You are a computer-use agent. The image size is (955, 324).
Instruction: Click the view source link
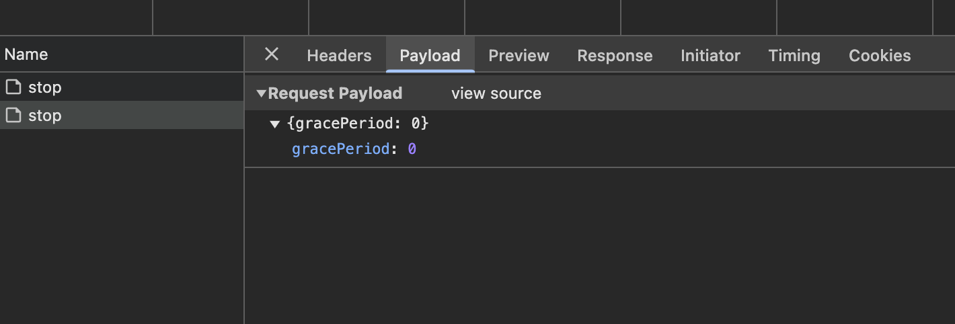click(496, 93)
